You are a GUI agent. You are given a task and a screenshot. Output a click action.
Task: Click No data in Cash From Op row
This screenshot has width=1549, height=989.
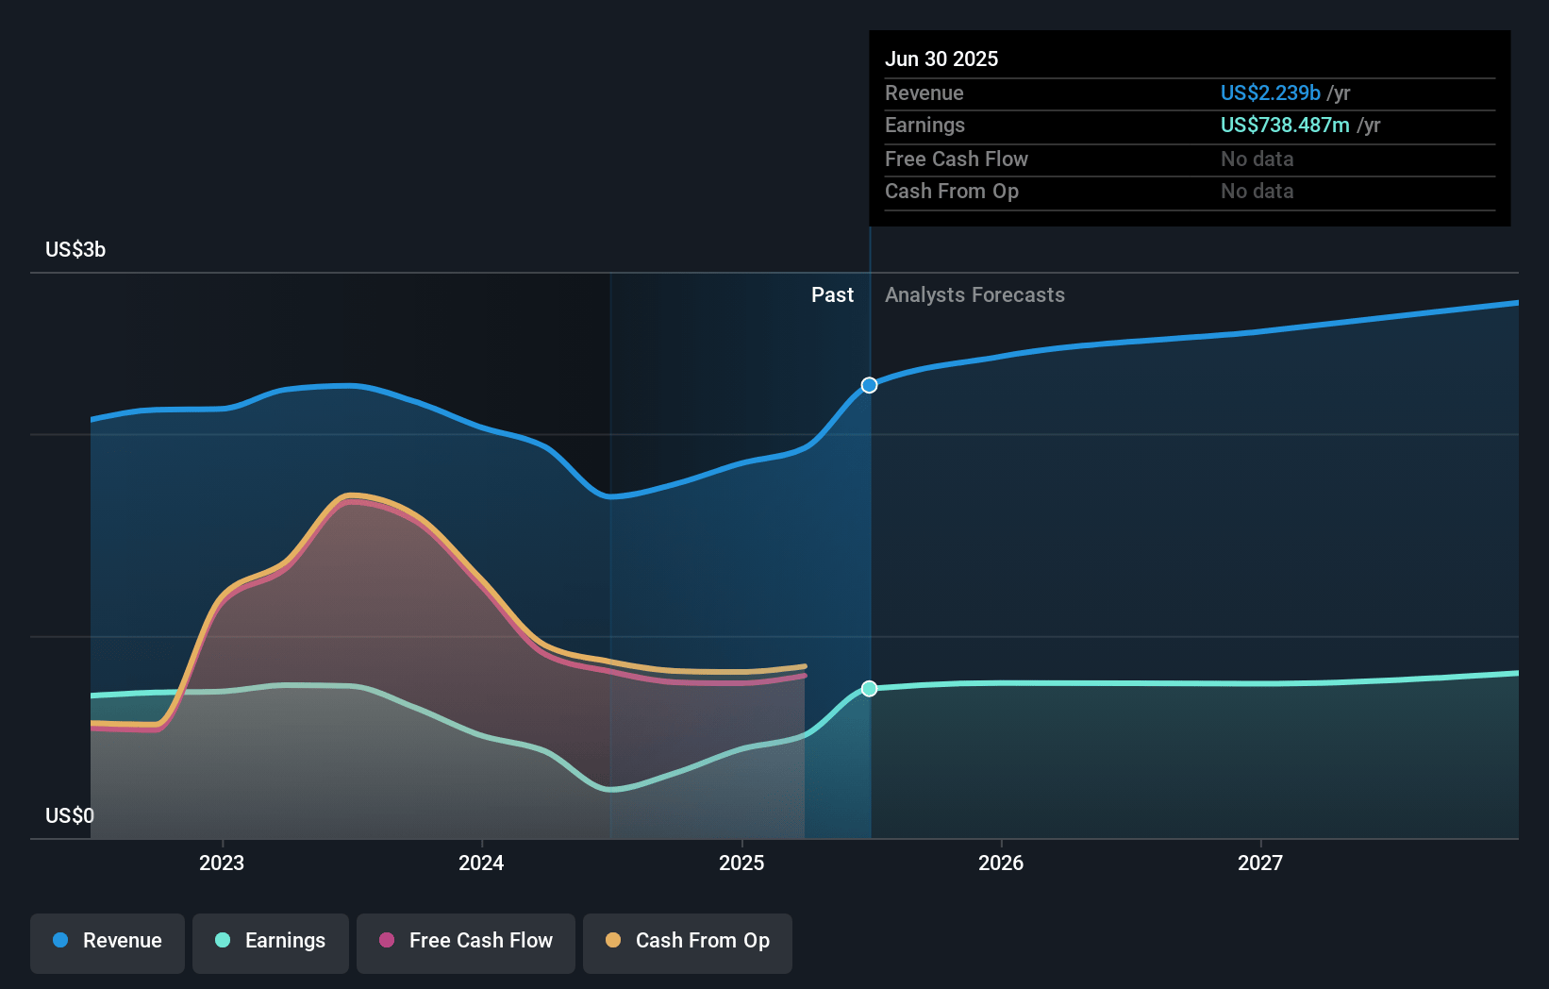(x=1257, y=191)
